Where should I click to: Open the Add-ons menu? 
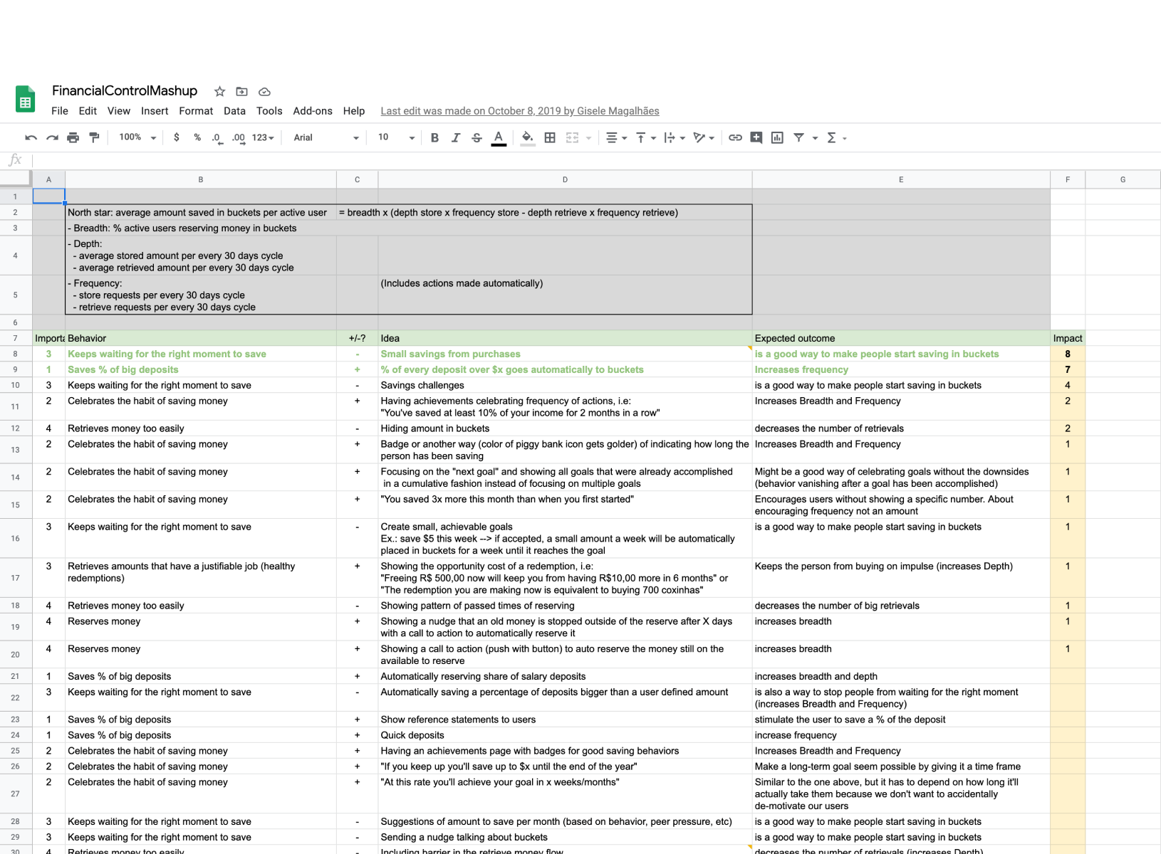(313, 111)
